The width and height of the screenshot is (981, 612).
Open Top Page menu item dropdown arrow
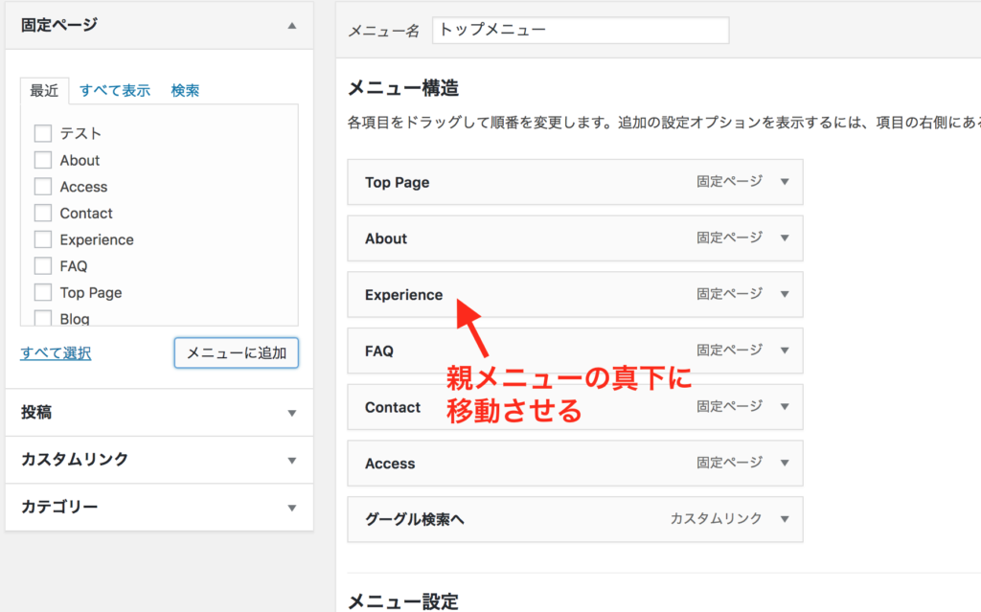click(785, 182)
